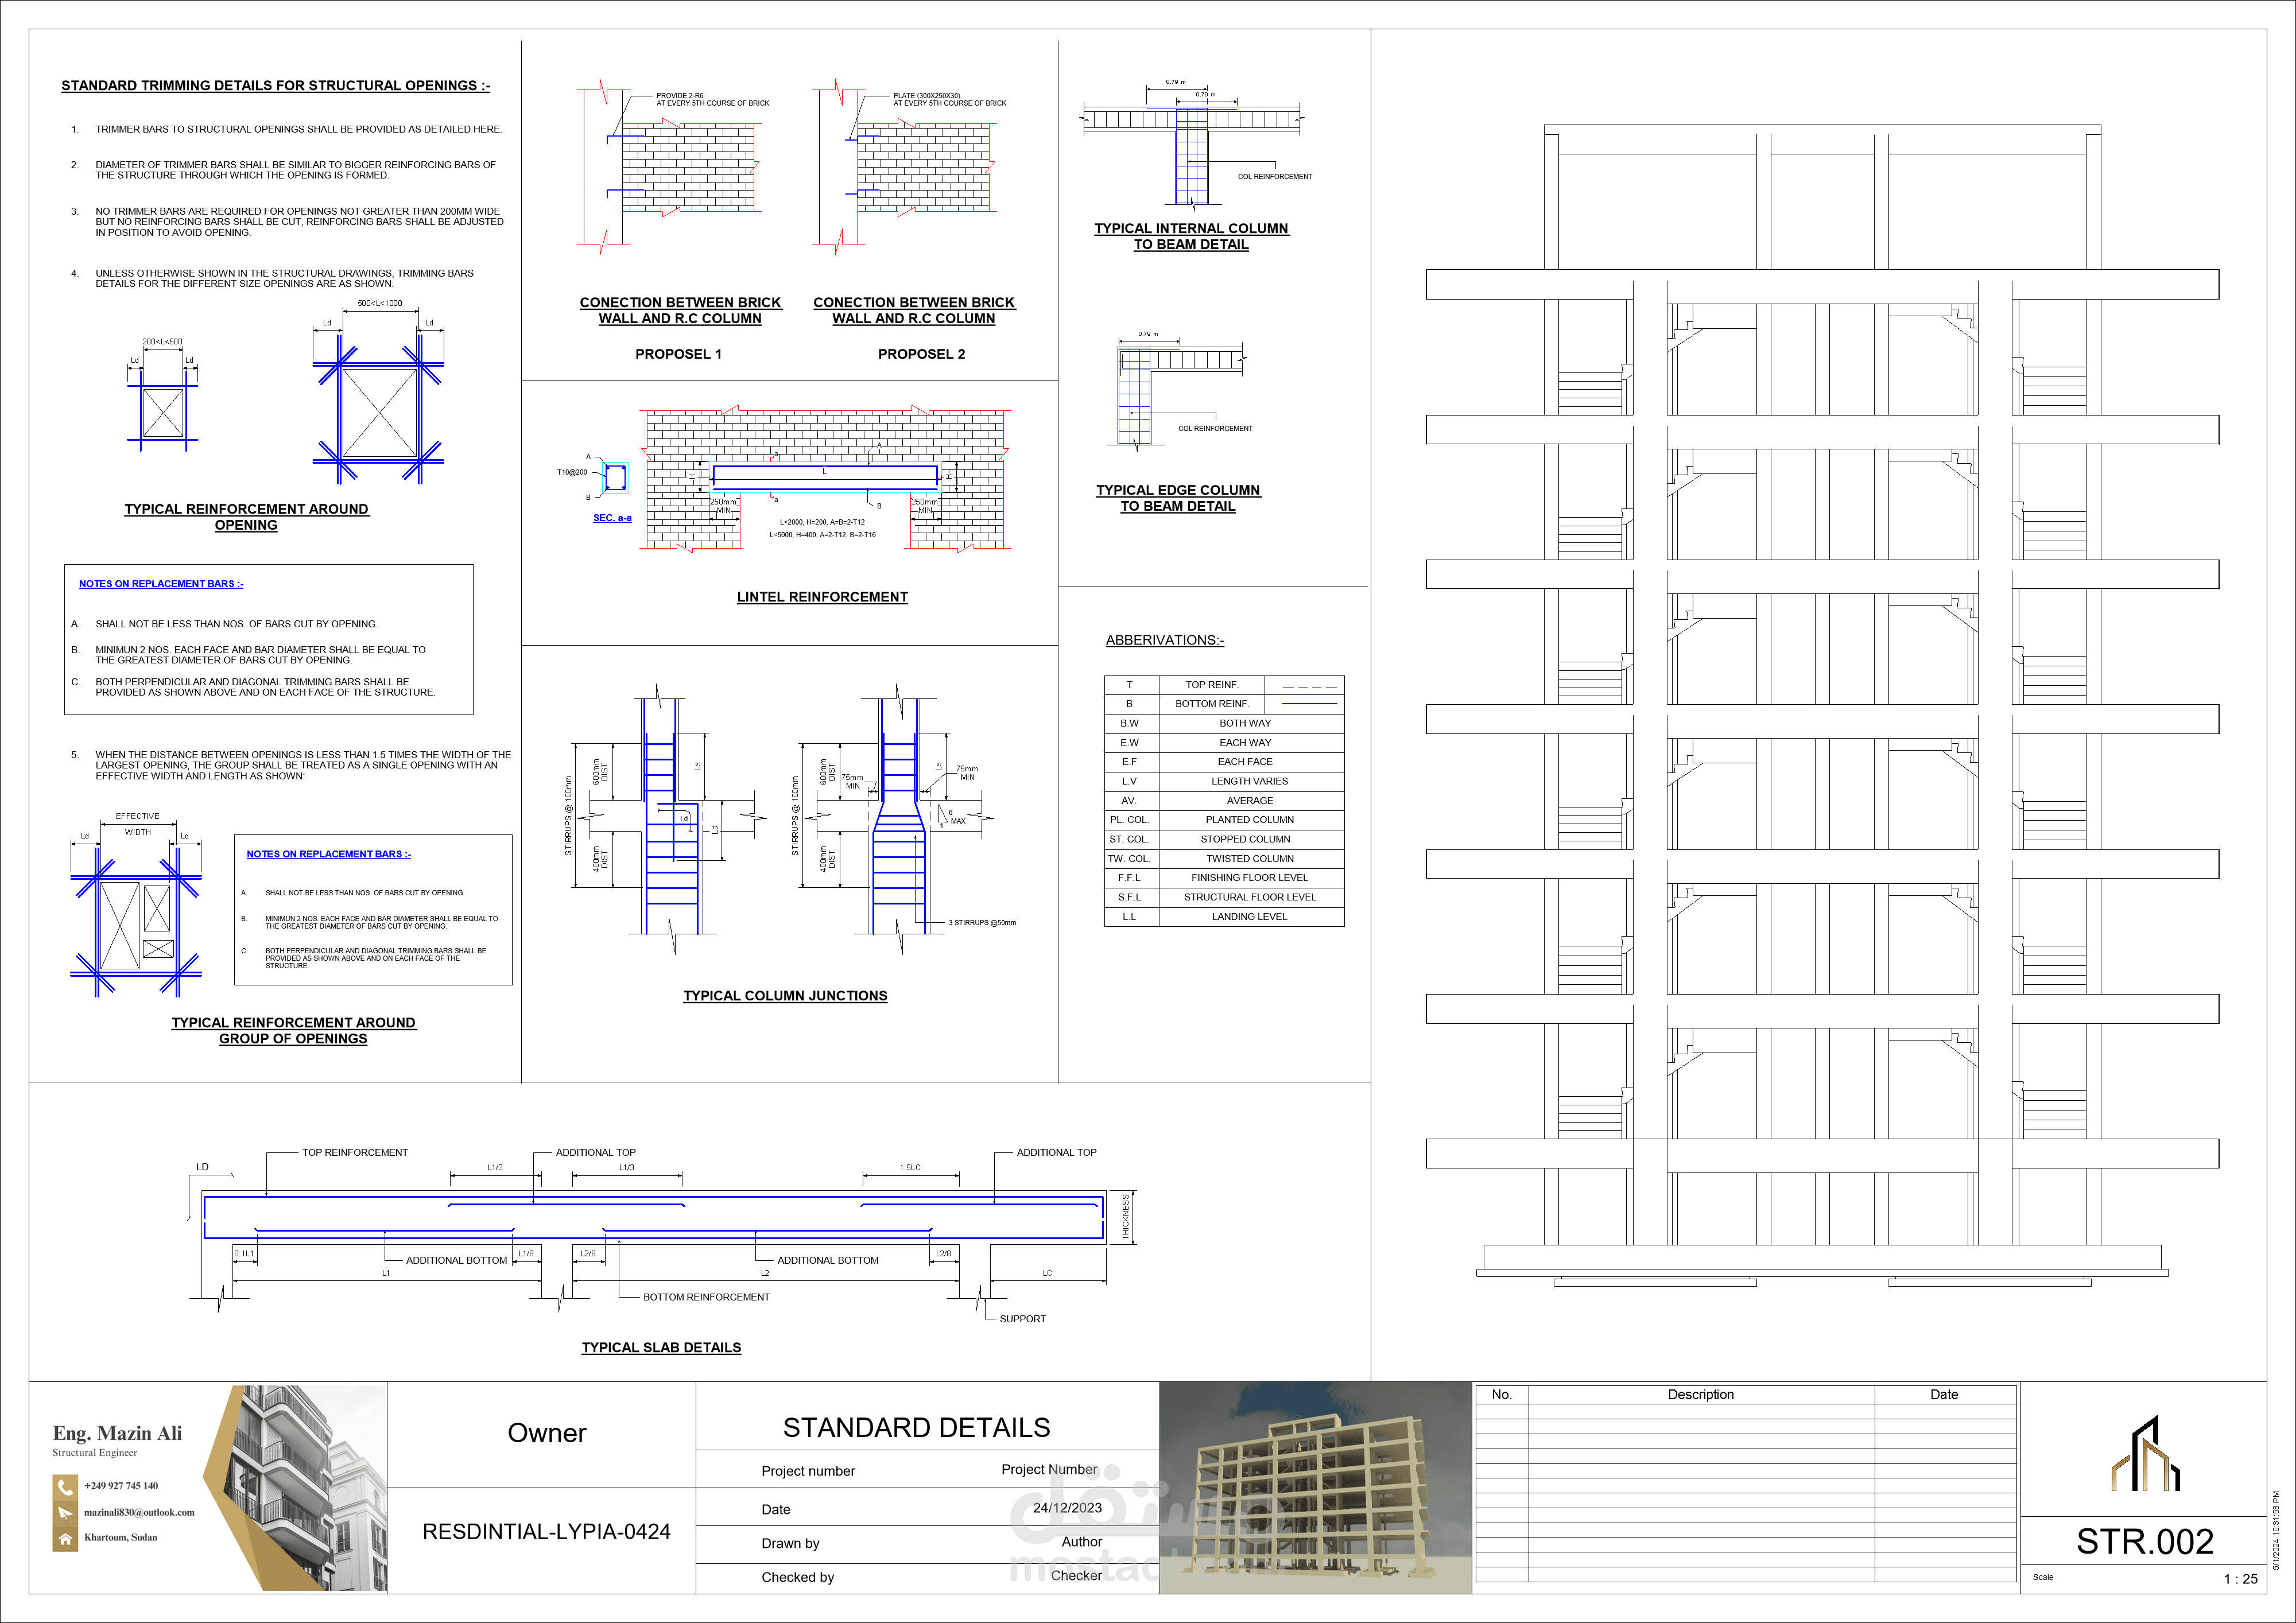The image size is (2296, 1623).
Task: Click the date value 24/12/2023
Action: point(1067,1508)
